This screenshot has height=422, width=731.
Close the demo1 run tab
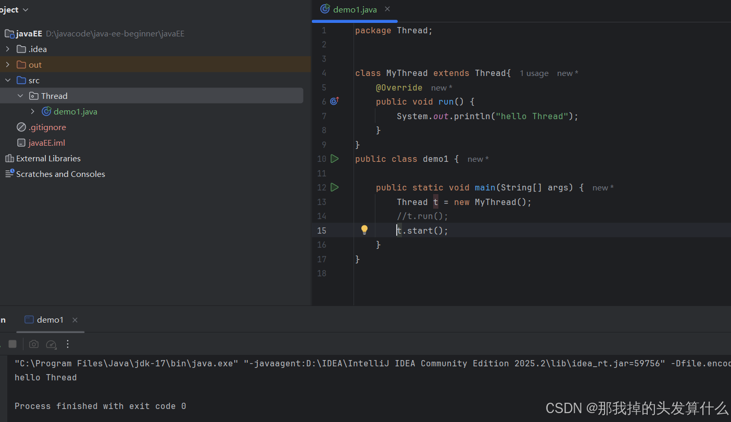pyautogui.click(x=75, y=320)
